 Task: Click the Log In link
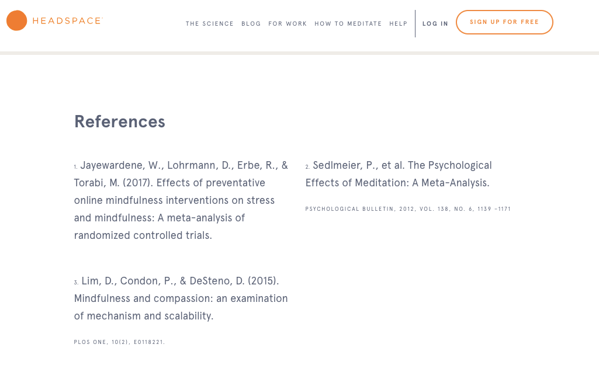coord(435,24)
